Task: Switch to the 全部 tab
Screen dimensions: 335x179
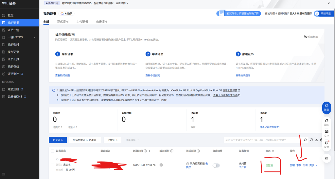Action: point(46,22)
